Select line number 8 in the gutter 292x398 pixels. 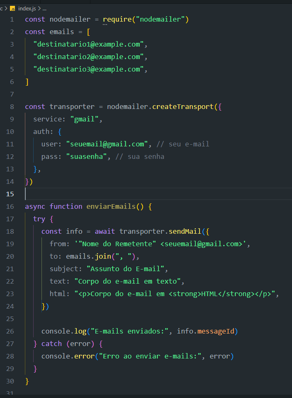pos(12,106)
